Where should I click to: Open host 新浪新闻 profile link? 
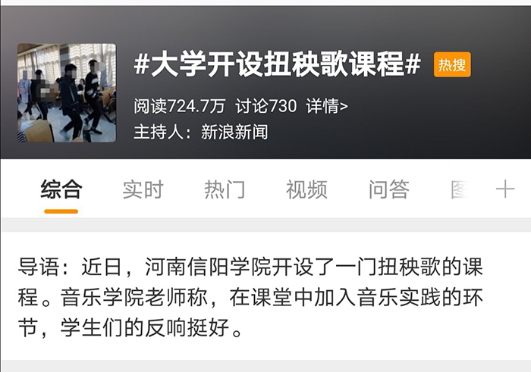[234, 132]
